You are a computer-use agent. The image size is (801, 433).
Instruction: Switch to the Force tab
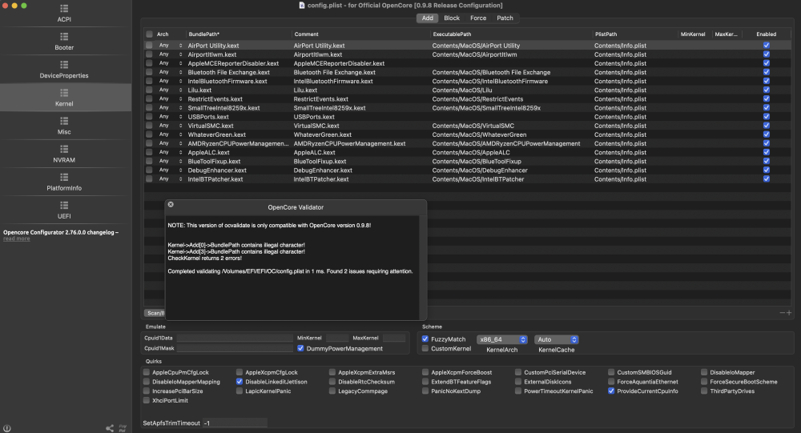(x=478, y=18)
